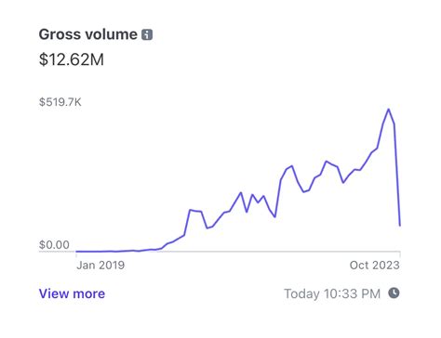Click the clock icon next to timestamp
441x338 pixels.
[x=394, y=292]
